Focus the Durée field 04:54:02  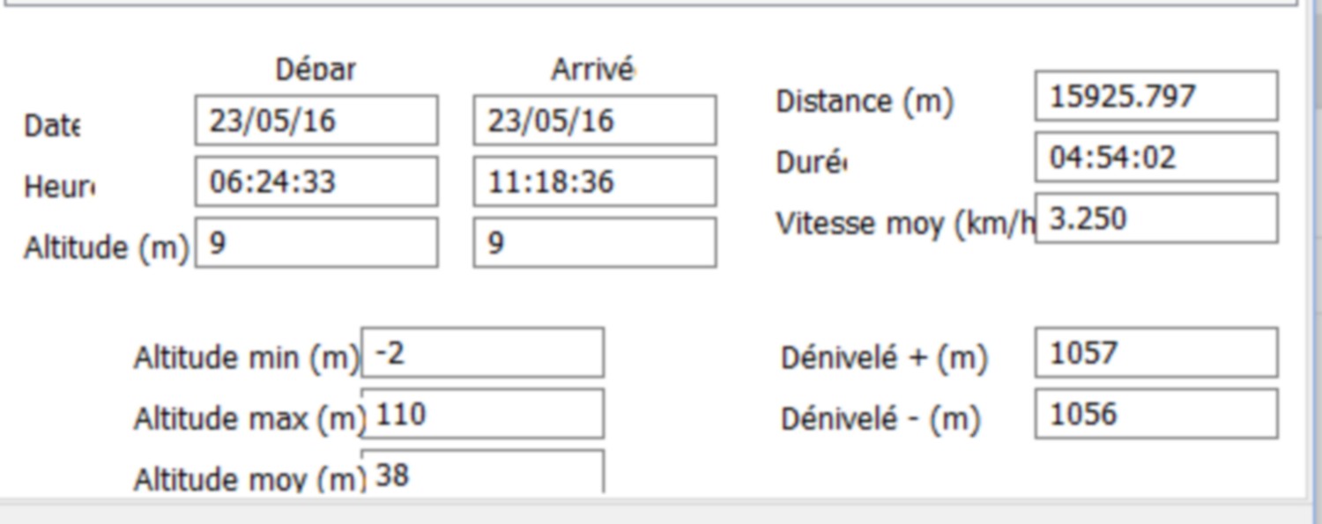click(x=1156, y=158)
